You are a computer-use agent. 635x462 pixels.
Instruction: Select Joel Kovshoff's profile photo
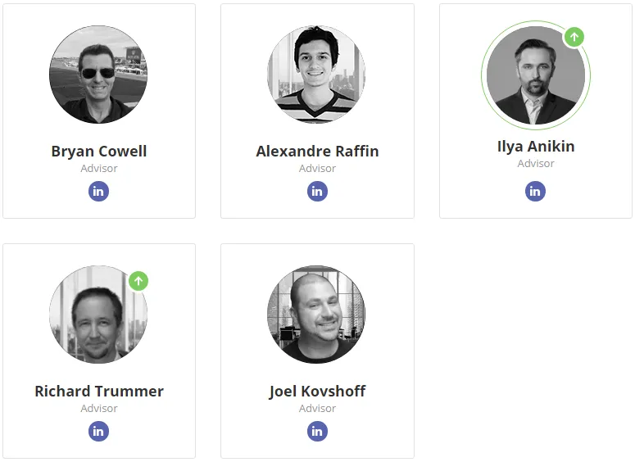316,315
